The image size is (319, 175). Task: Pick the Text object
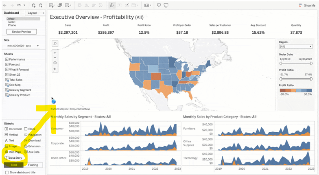click(9, 140)
